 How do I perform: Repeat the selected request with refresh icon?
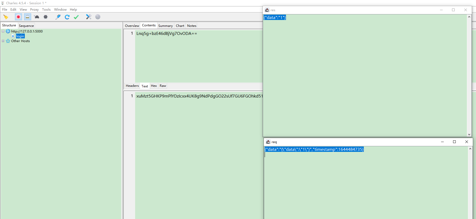pyautogui.click(x=67, y=17)
